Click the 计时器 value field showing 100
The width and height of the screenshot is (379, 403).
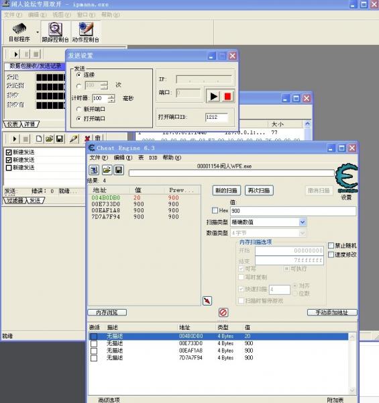[100, 98]
